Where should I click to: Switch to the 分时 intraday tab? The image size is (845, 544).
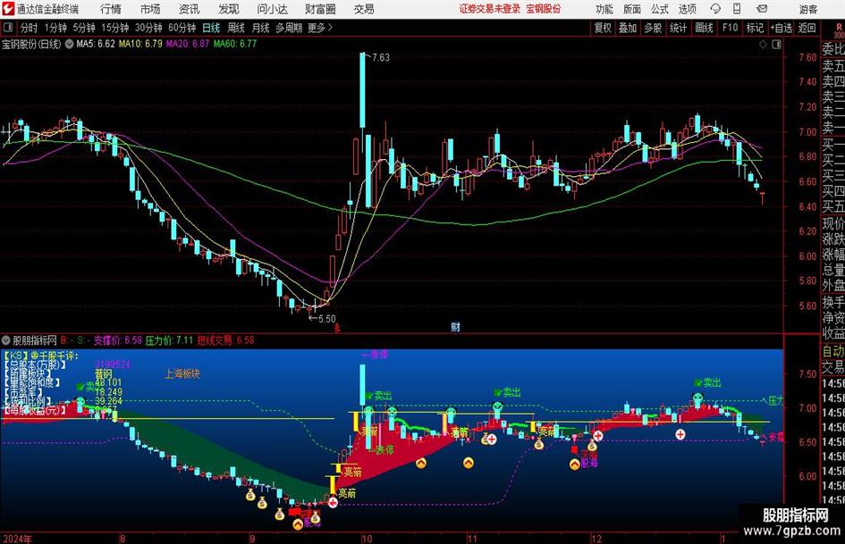tap(30, 28)
